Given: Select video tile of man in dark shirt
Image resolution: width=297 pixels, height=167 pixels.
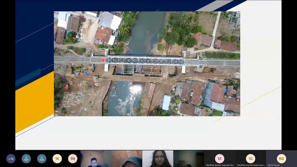Looking at the screenshot, I should pos(96,159).
